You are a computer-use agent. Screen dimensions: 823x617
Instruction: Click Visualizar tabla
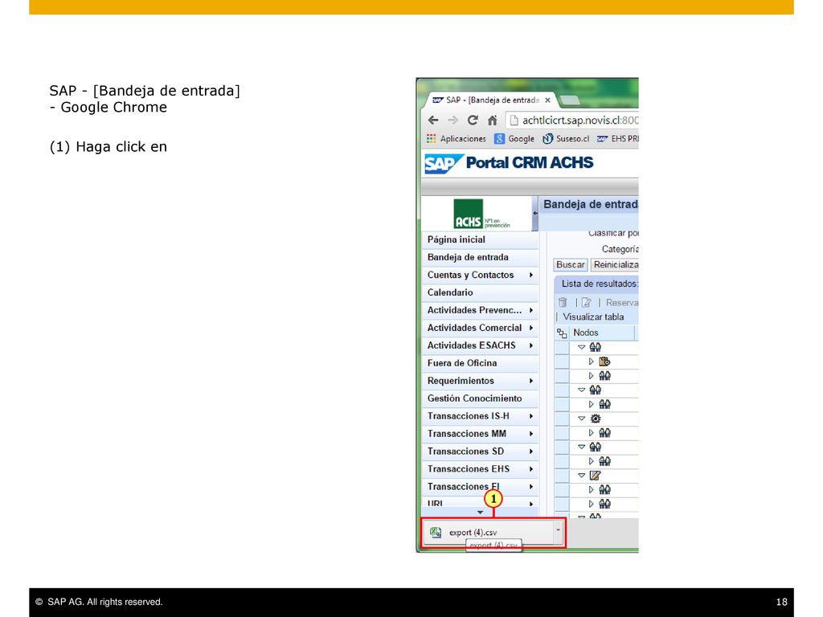pyautogui.click(x=593, y=317)
